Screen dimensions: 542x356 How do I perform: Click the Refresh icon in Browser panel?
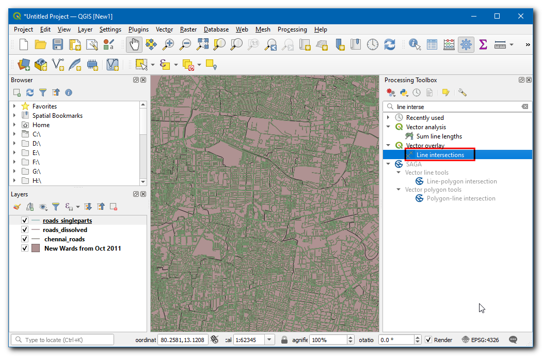(x=30, y=92)
